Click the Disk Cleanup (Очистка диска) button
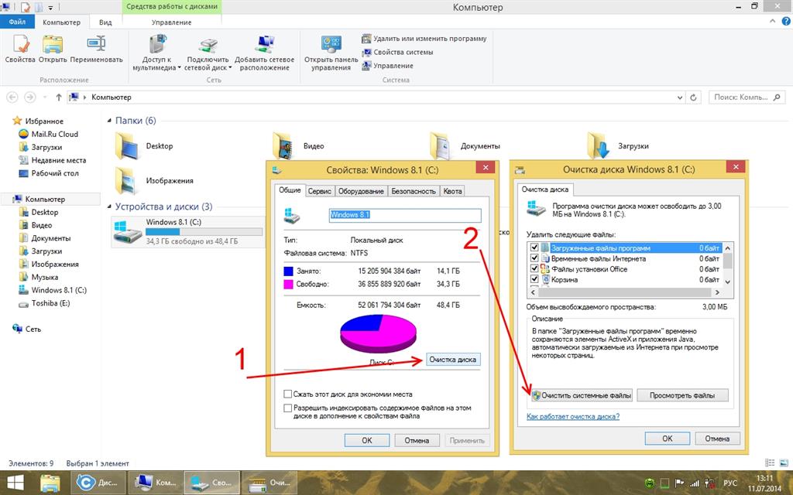 click(452, 360)
